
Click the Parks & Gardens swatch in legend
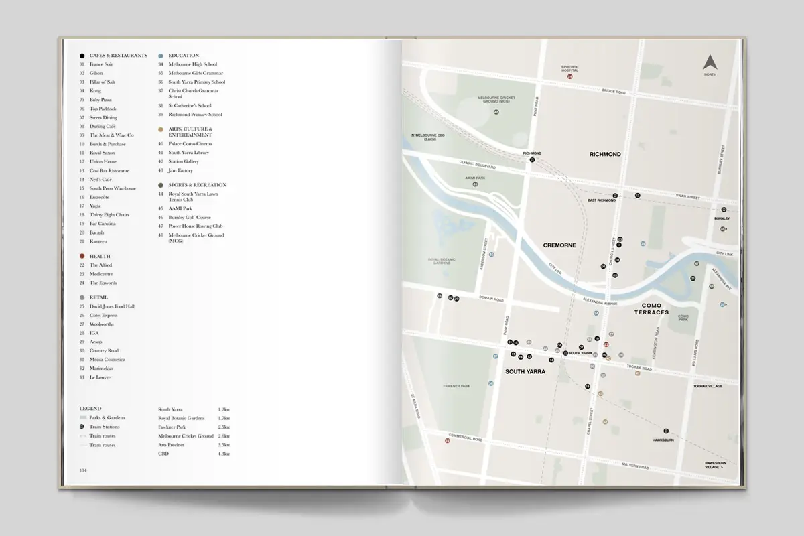[x=82, y=418]
